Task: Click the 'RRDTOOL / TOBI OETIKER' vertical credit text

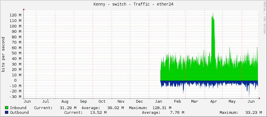Action: coord(264,18)
